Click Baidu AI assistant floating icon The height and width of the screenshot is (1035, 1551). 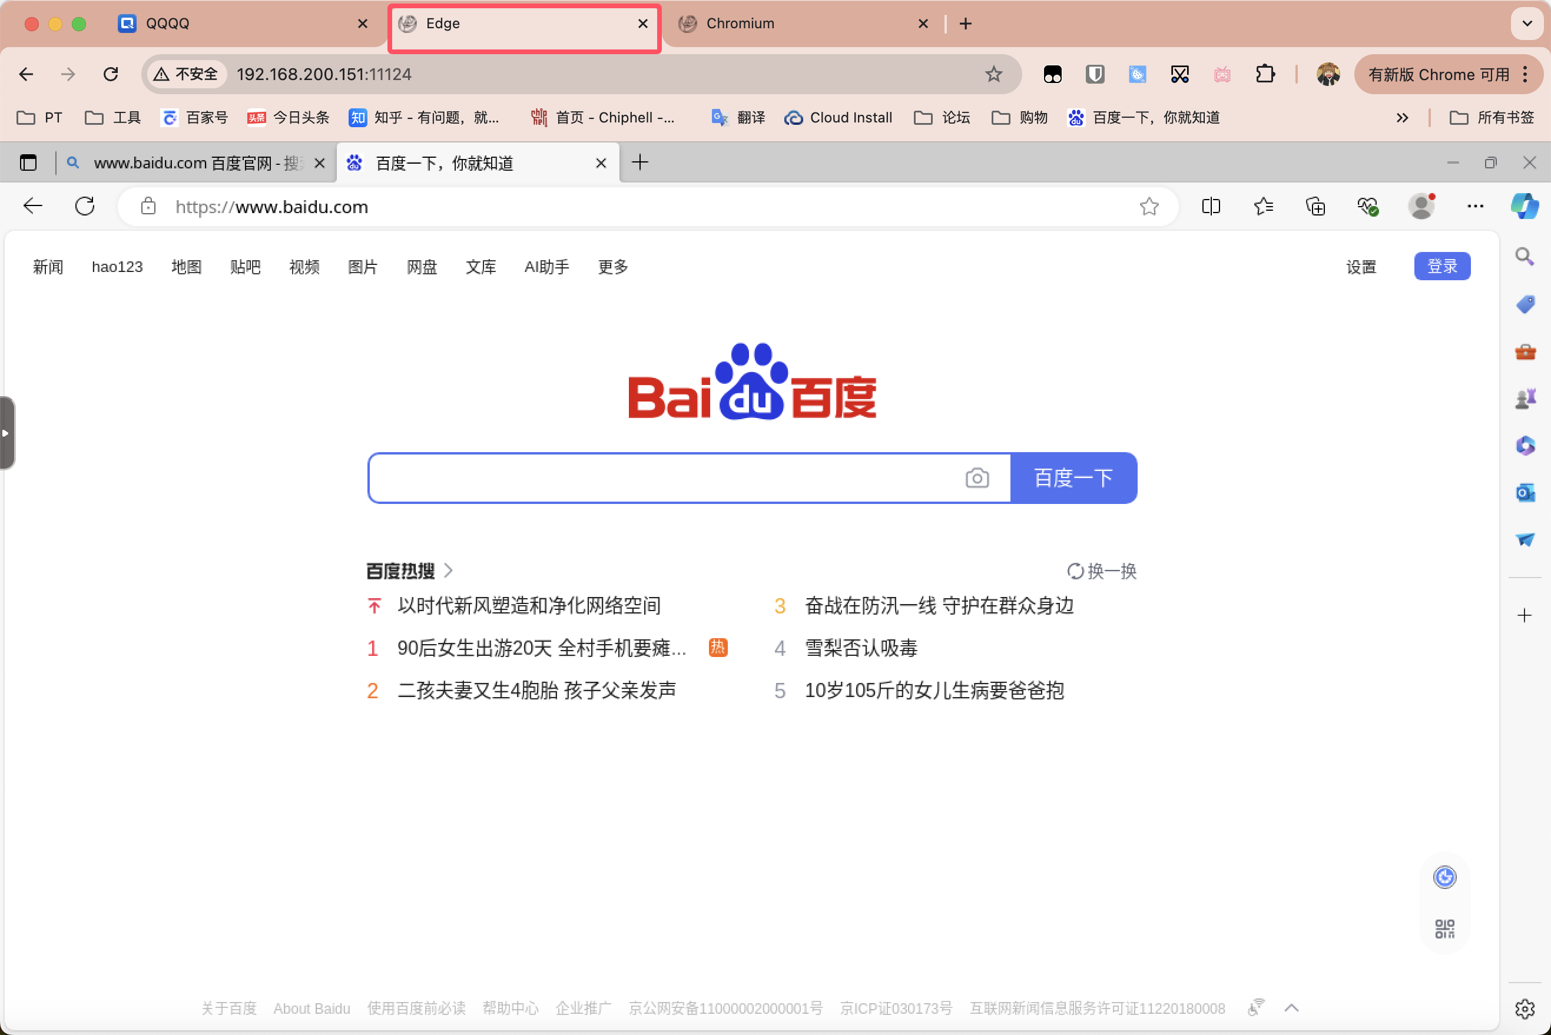pyautogui.click(x=1445, y=877)
